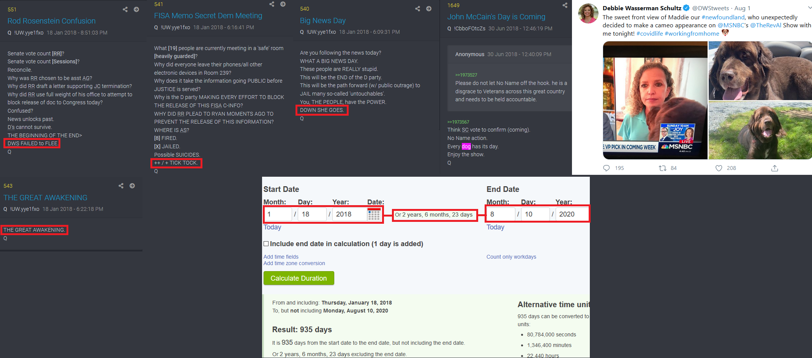Open John McCain's Day is Coming title
The image size is (812, 358).
coord(496,17)
